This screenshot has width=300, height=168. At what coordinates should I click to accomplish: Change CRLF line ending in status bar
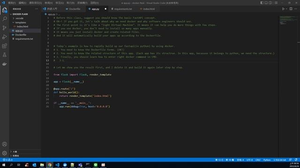coord(258,160)
